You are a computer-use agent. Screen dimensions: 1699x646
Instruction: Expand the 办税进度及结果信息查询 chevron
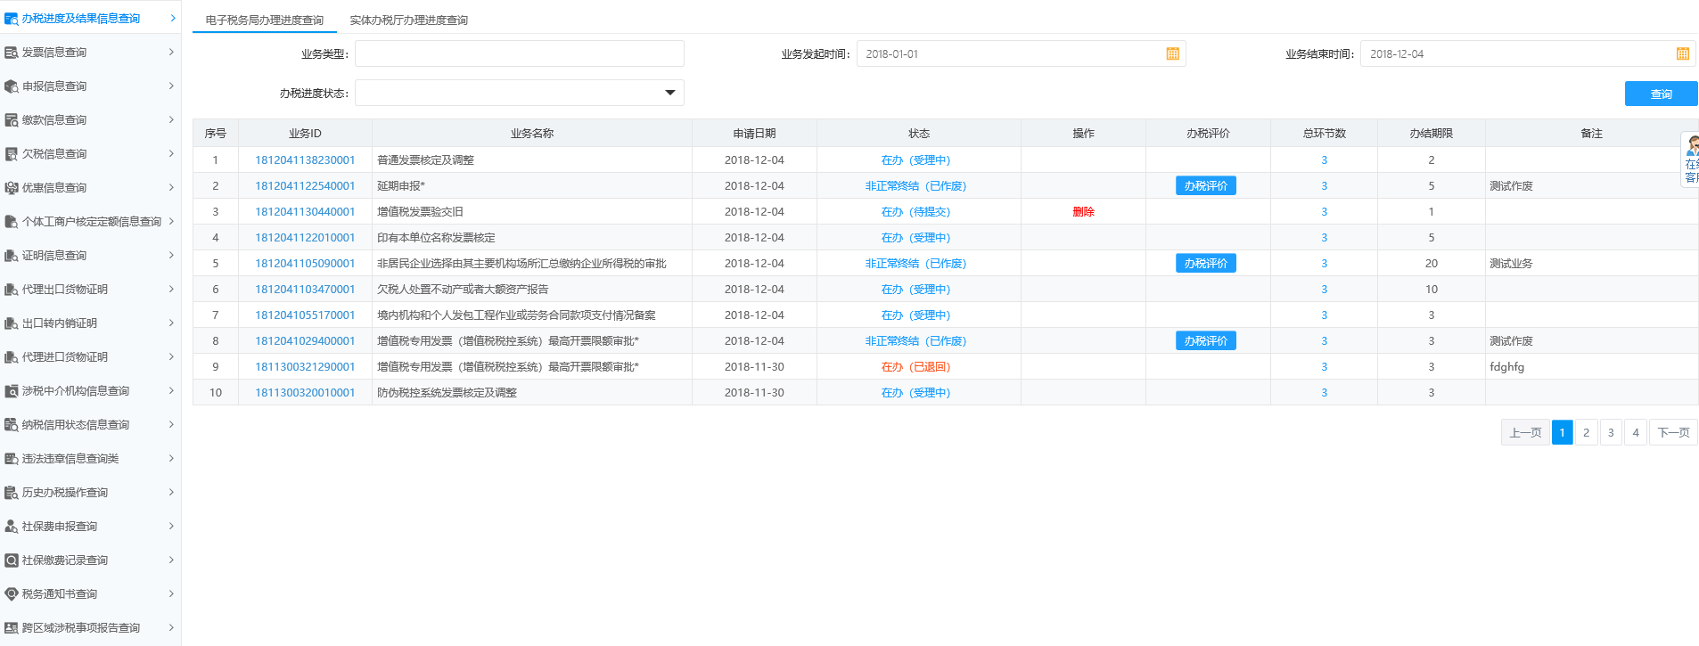point(172,18)
